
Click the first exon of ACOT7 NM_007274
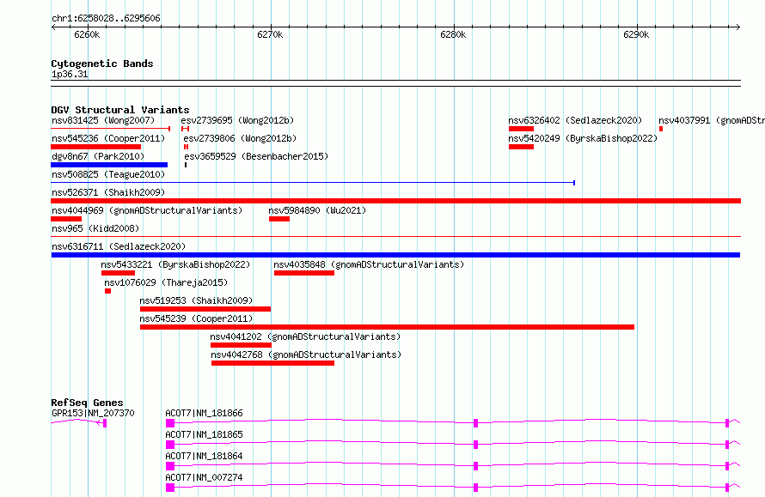170,488
